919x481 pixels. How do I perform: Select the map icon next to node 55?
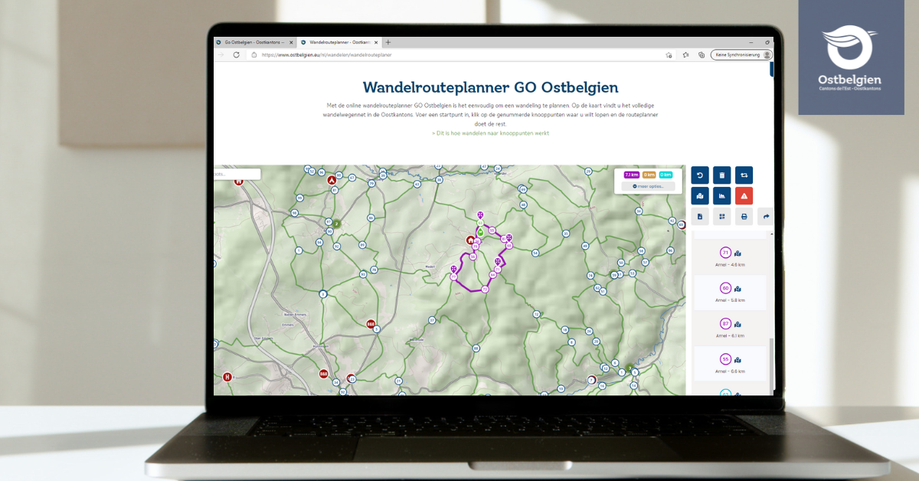click(x=737, y=360)
